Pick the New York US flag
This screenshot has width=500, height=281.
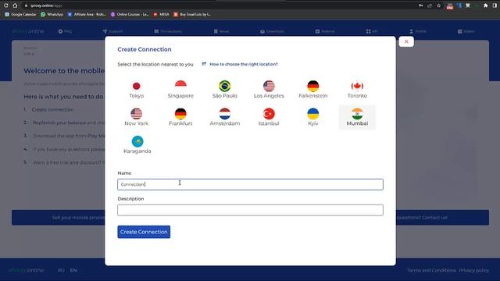pos(137,114)
